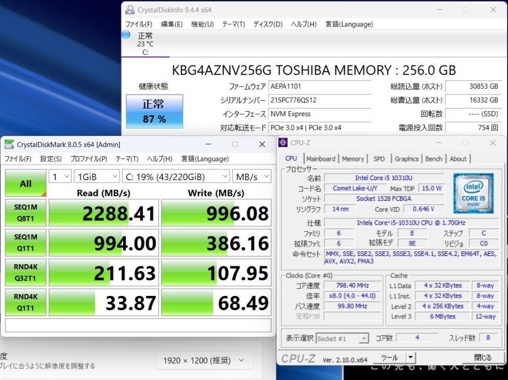Viewport: 508px width, 380px height.
Task: Click the empty comment field in CrystalDiskMark
Action: point(138,325)
